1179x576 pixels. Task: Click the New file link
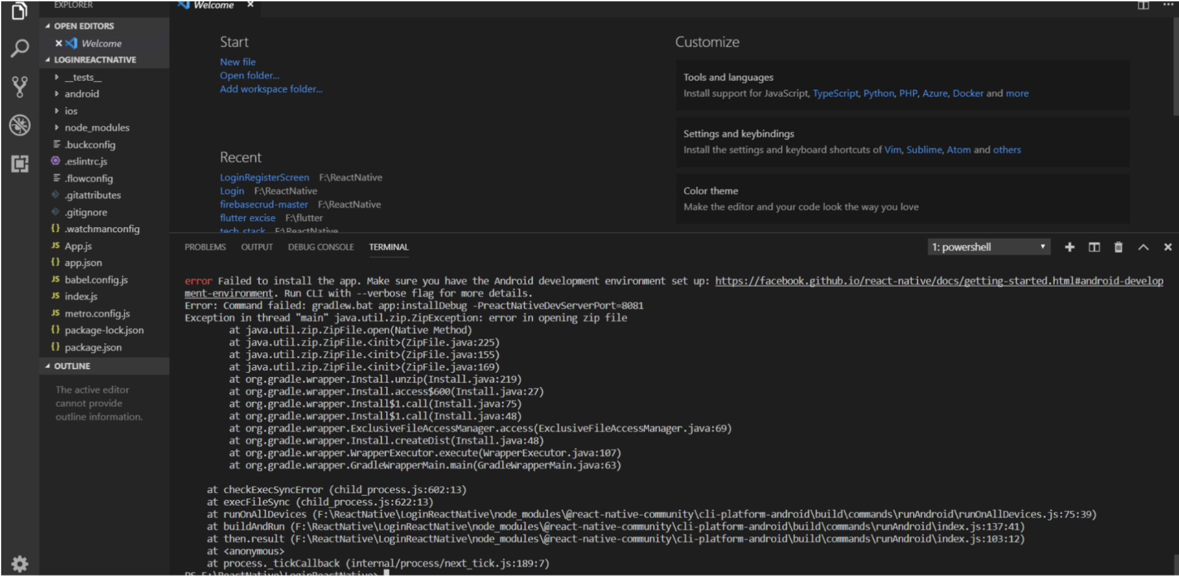click(237, 62)
